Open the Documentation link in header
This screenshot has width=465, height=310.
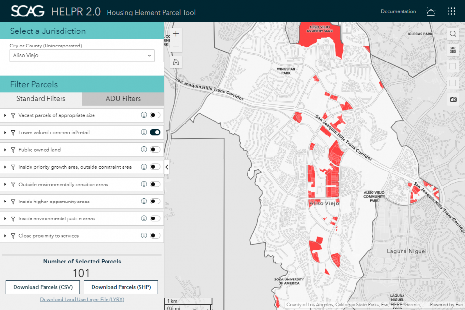(398, 11)
